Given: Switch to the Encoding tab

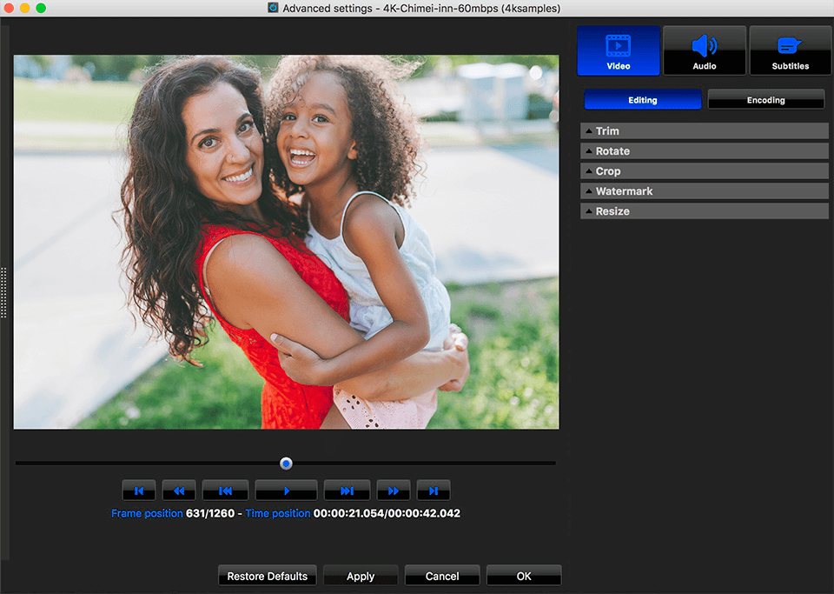Looking at the screenshot, I should (x=765, y=99).
